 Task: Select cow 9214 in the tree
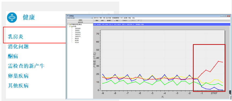tap(77, 42)
